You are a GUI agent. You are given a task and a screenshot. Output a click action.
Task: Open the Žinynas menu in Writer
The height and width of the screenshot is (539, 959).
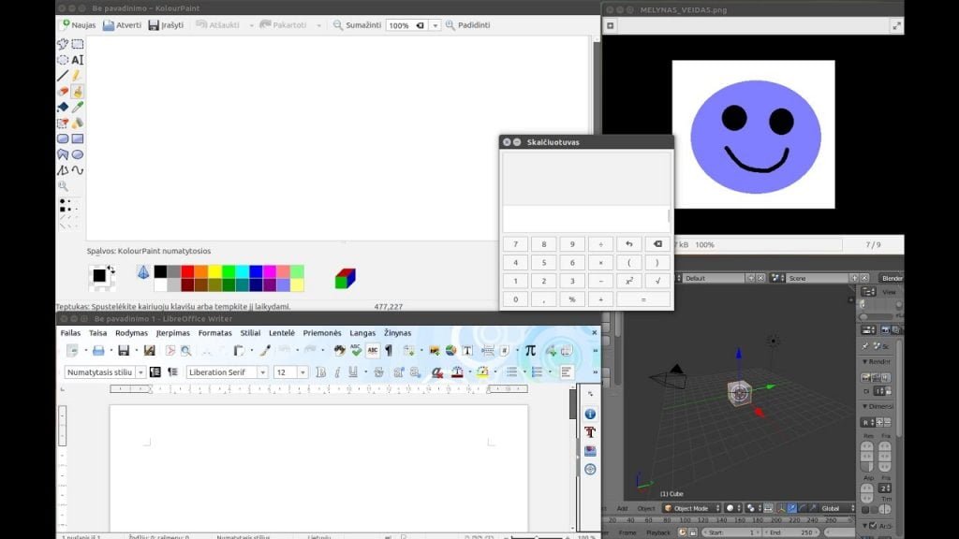[397, 333]
